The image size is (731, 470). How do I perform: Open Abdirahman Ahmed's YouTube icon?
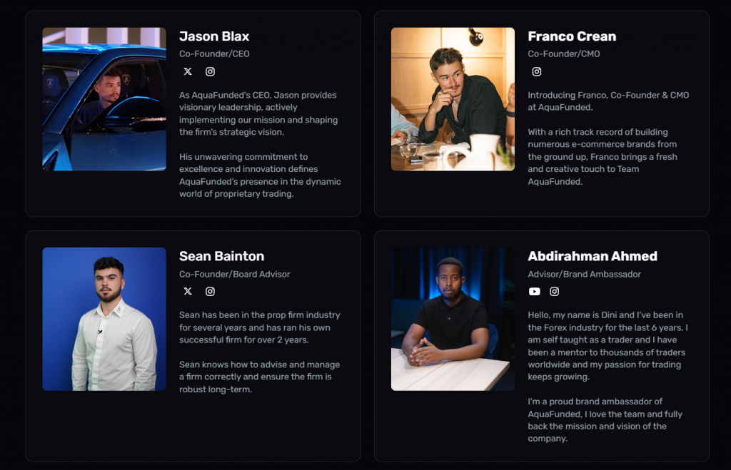[x=534, y=291]
